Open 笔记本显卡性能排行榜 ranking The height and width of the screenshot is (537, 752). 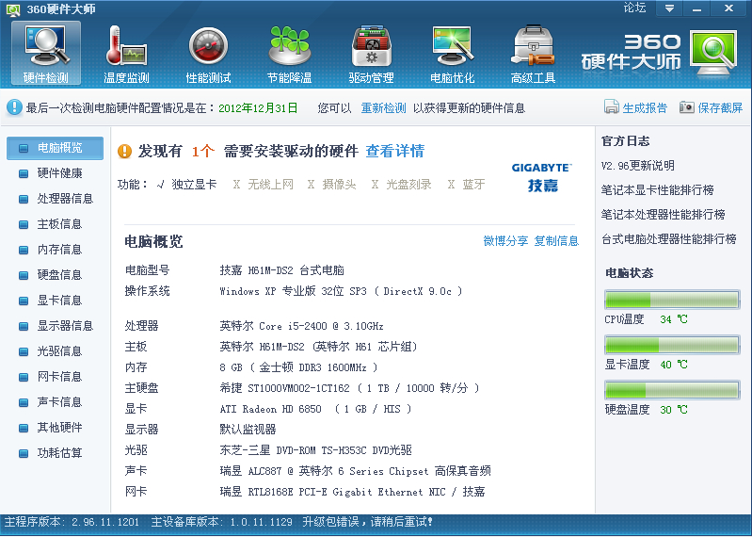658,190
